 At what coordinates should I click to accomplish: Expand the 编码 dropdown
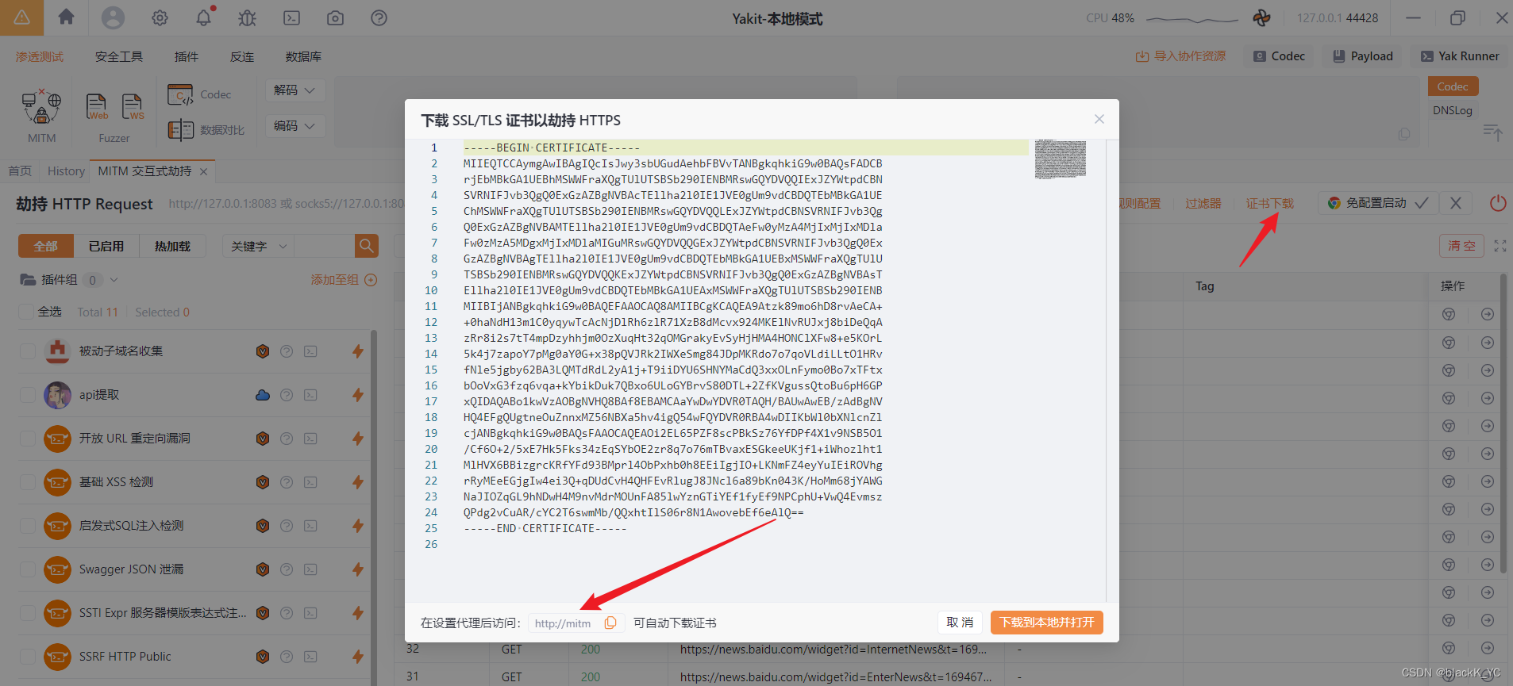click(x=295, y=126)
